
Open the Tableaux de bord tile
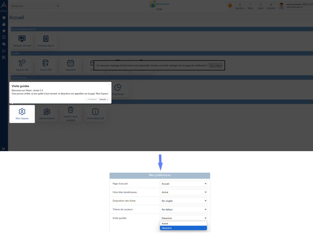pos(22,41)
